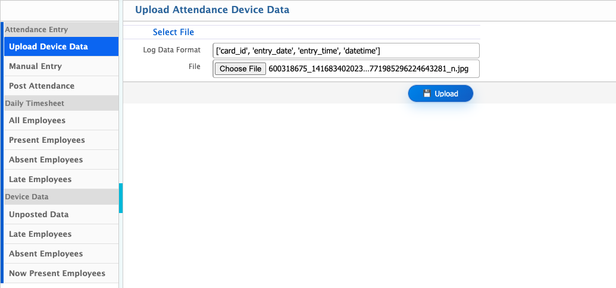Open Late Employees under Device Data
Viewport: 616px width, 288px height.
pos(40,234)
